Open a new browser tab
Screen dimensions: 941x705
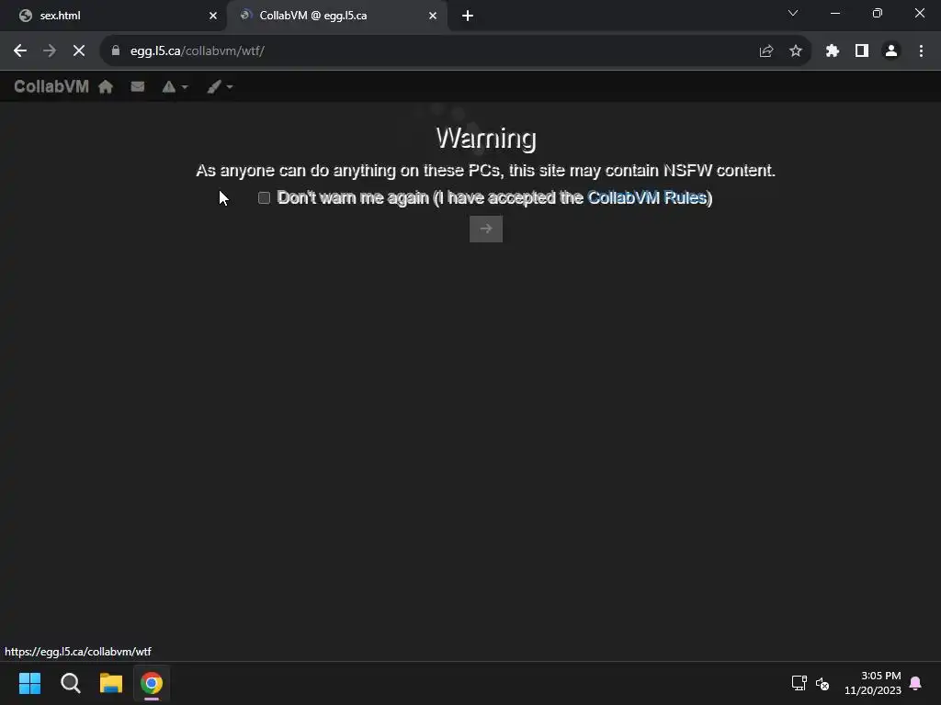pos(468,16)
